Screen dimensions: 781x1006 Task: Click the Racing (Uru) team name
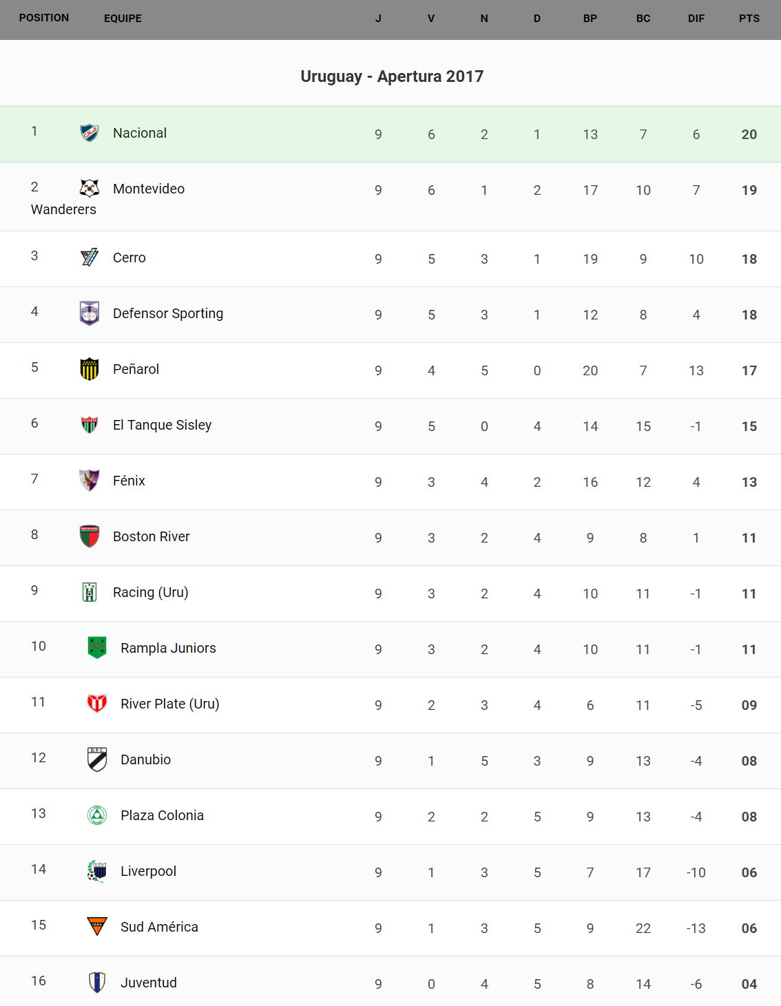click(150, 592)
